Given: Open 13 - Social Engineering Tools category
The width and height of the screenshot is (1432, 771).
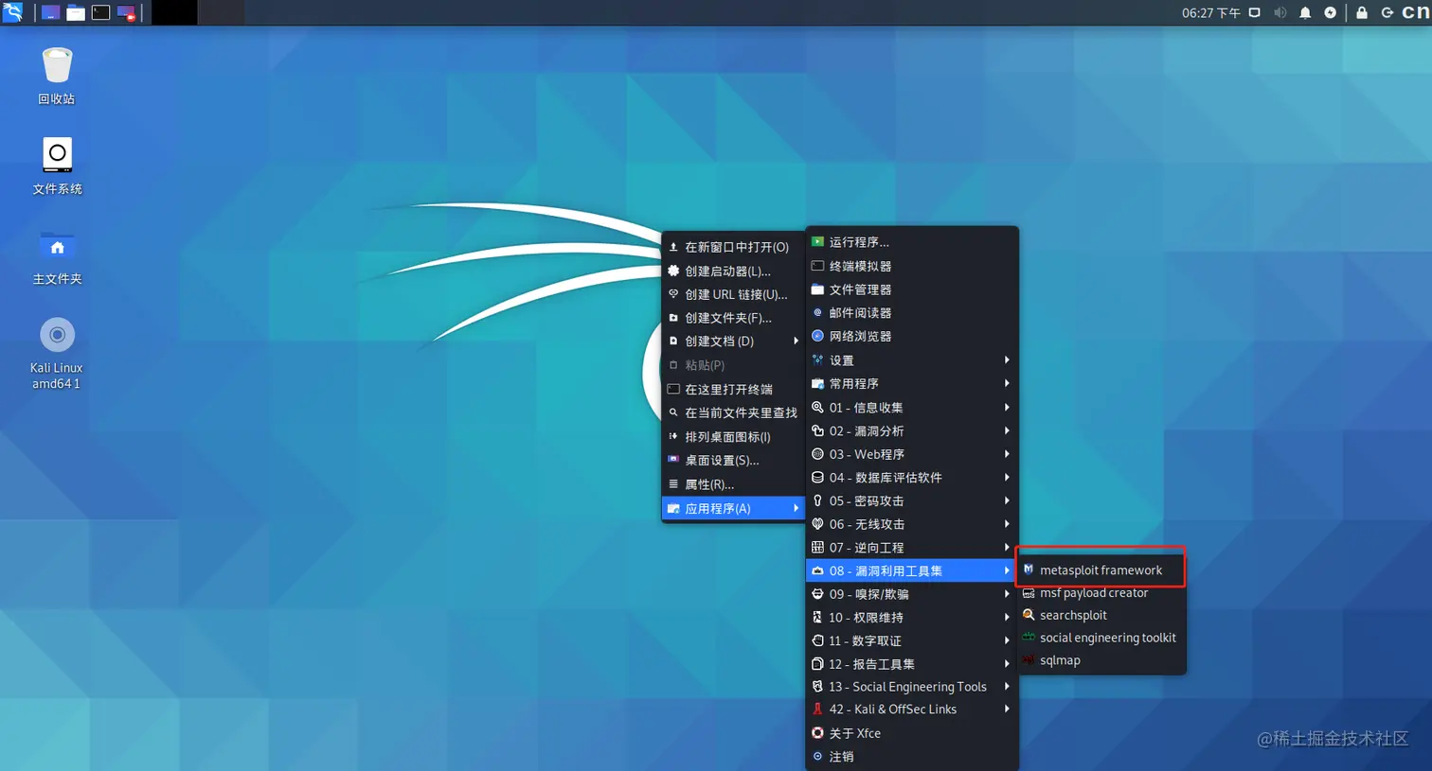Looking at the screenshot, I should click(x=912, y=687).
